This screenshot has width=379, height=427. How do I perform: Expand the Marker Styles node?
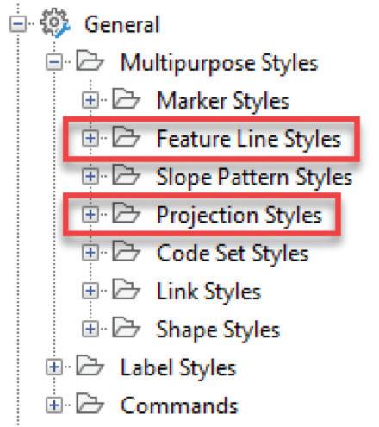coord(90,100)
